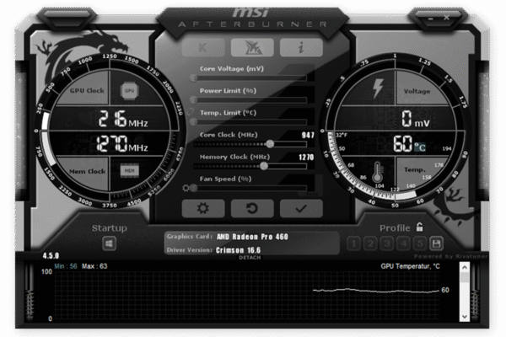Minimize the Afterburner window
Screen dimensions: 506x337
point(430,19)
